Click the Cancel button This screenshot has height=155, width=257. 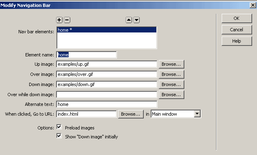point(237,30)
